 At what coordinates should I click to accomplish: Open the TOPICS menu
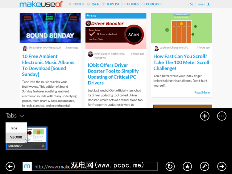tap(76, 4)
